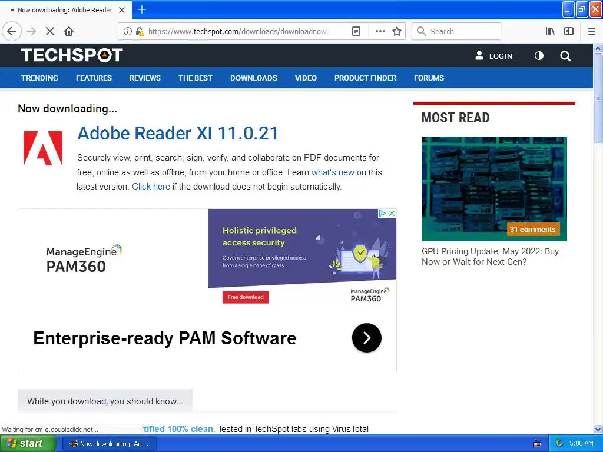Toggle reader view icon in address bar
603x452 pixels.
point(356,31)
